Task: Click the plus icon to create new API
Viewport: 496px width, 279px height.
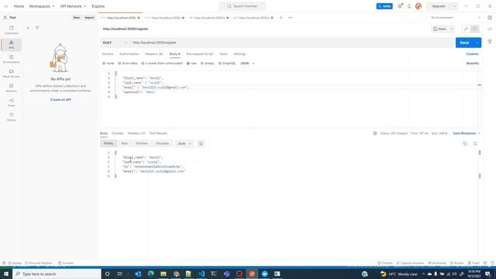Action: [28, 28]
